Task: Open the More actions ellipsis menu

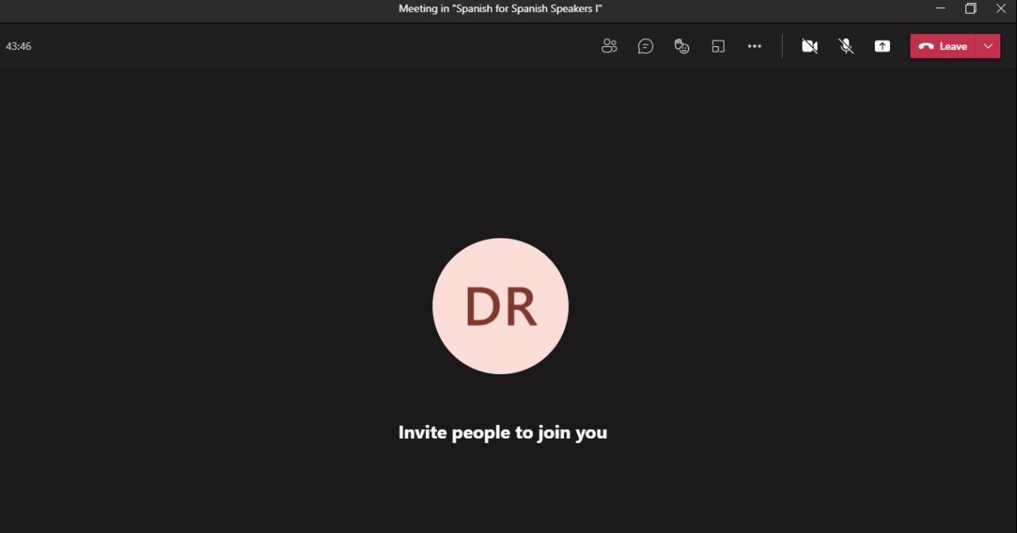Action: click(754, 46)
